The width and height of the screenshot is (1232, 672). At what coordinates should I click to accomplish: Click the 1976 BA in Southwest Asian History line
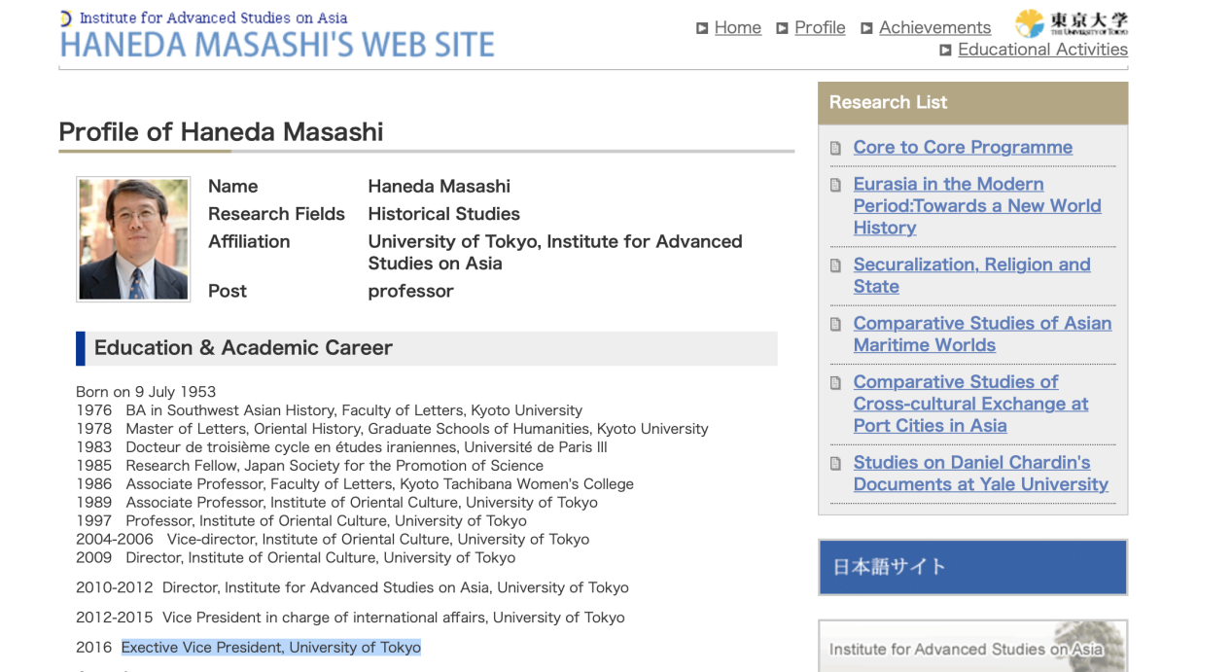tap(330, 410)
